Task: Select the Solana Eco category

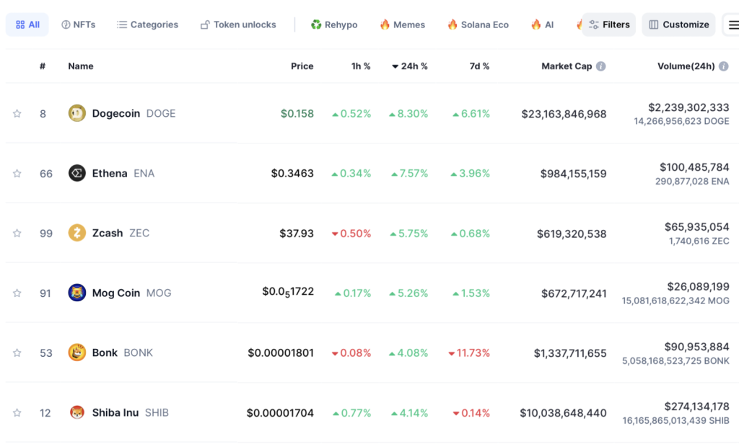Action: click(478, 25)
